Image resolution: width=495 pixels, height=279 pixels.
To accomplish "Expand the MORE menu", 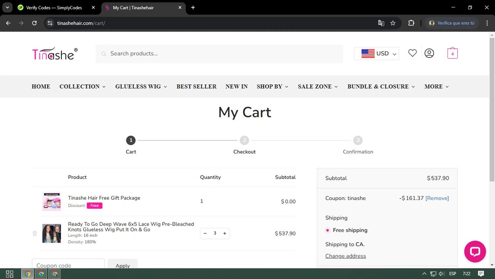I will point(437,86).
